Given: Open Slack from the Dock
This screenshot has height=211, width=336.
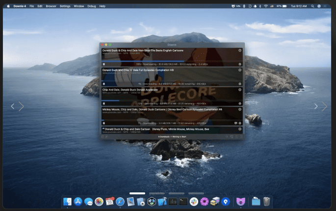Looking at the screenshot, I should point(194,202).
